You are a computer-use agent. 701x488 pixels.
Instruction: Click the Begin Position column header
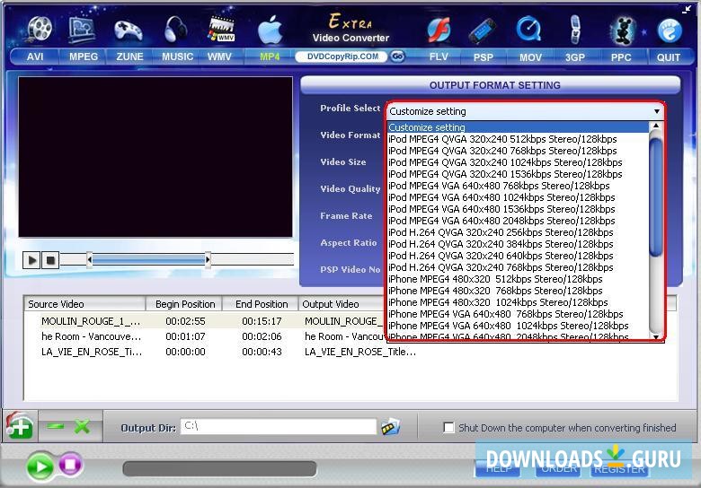pos(184,304)
